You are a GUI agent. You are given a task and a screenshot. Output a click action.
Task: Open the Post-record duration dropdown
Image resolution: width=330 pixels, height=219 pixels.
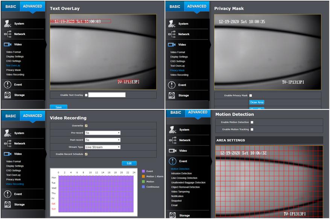point(103,140)
